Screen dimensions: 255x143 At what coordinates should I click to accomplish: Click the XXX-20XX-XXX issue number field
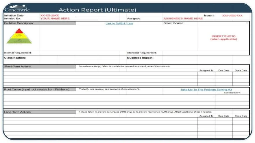(x=232, y=15)
